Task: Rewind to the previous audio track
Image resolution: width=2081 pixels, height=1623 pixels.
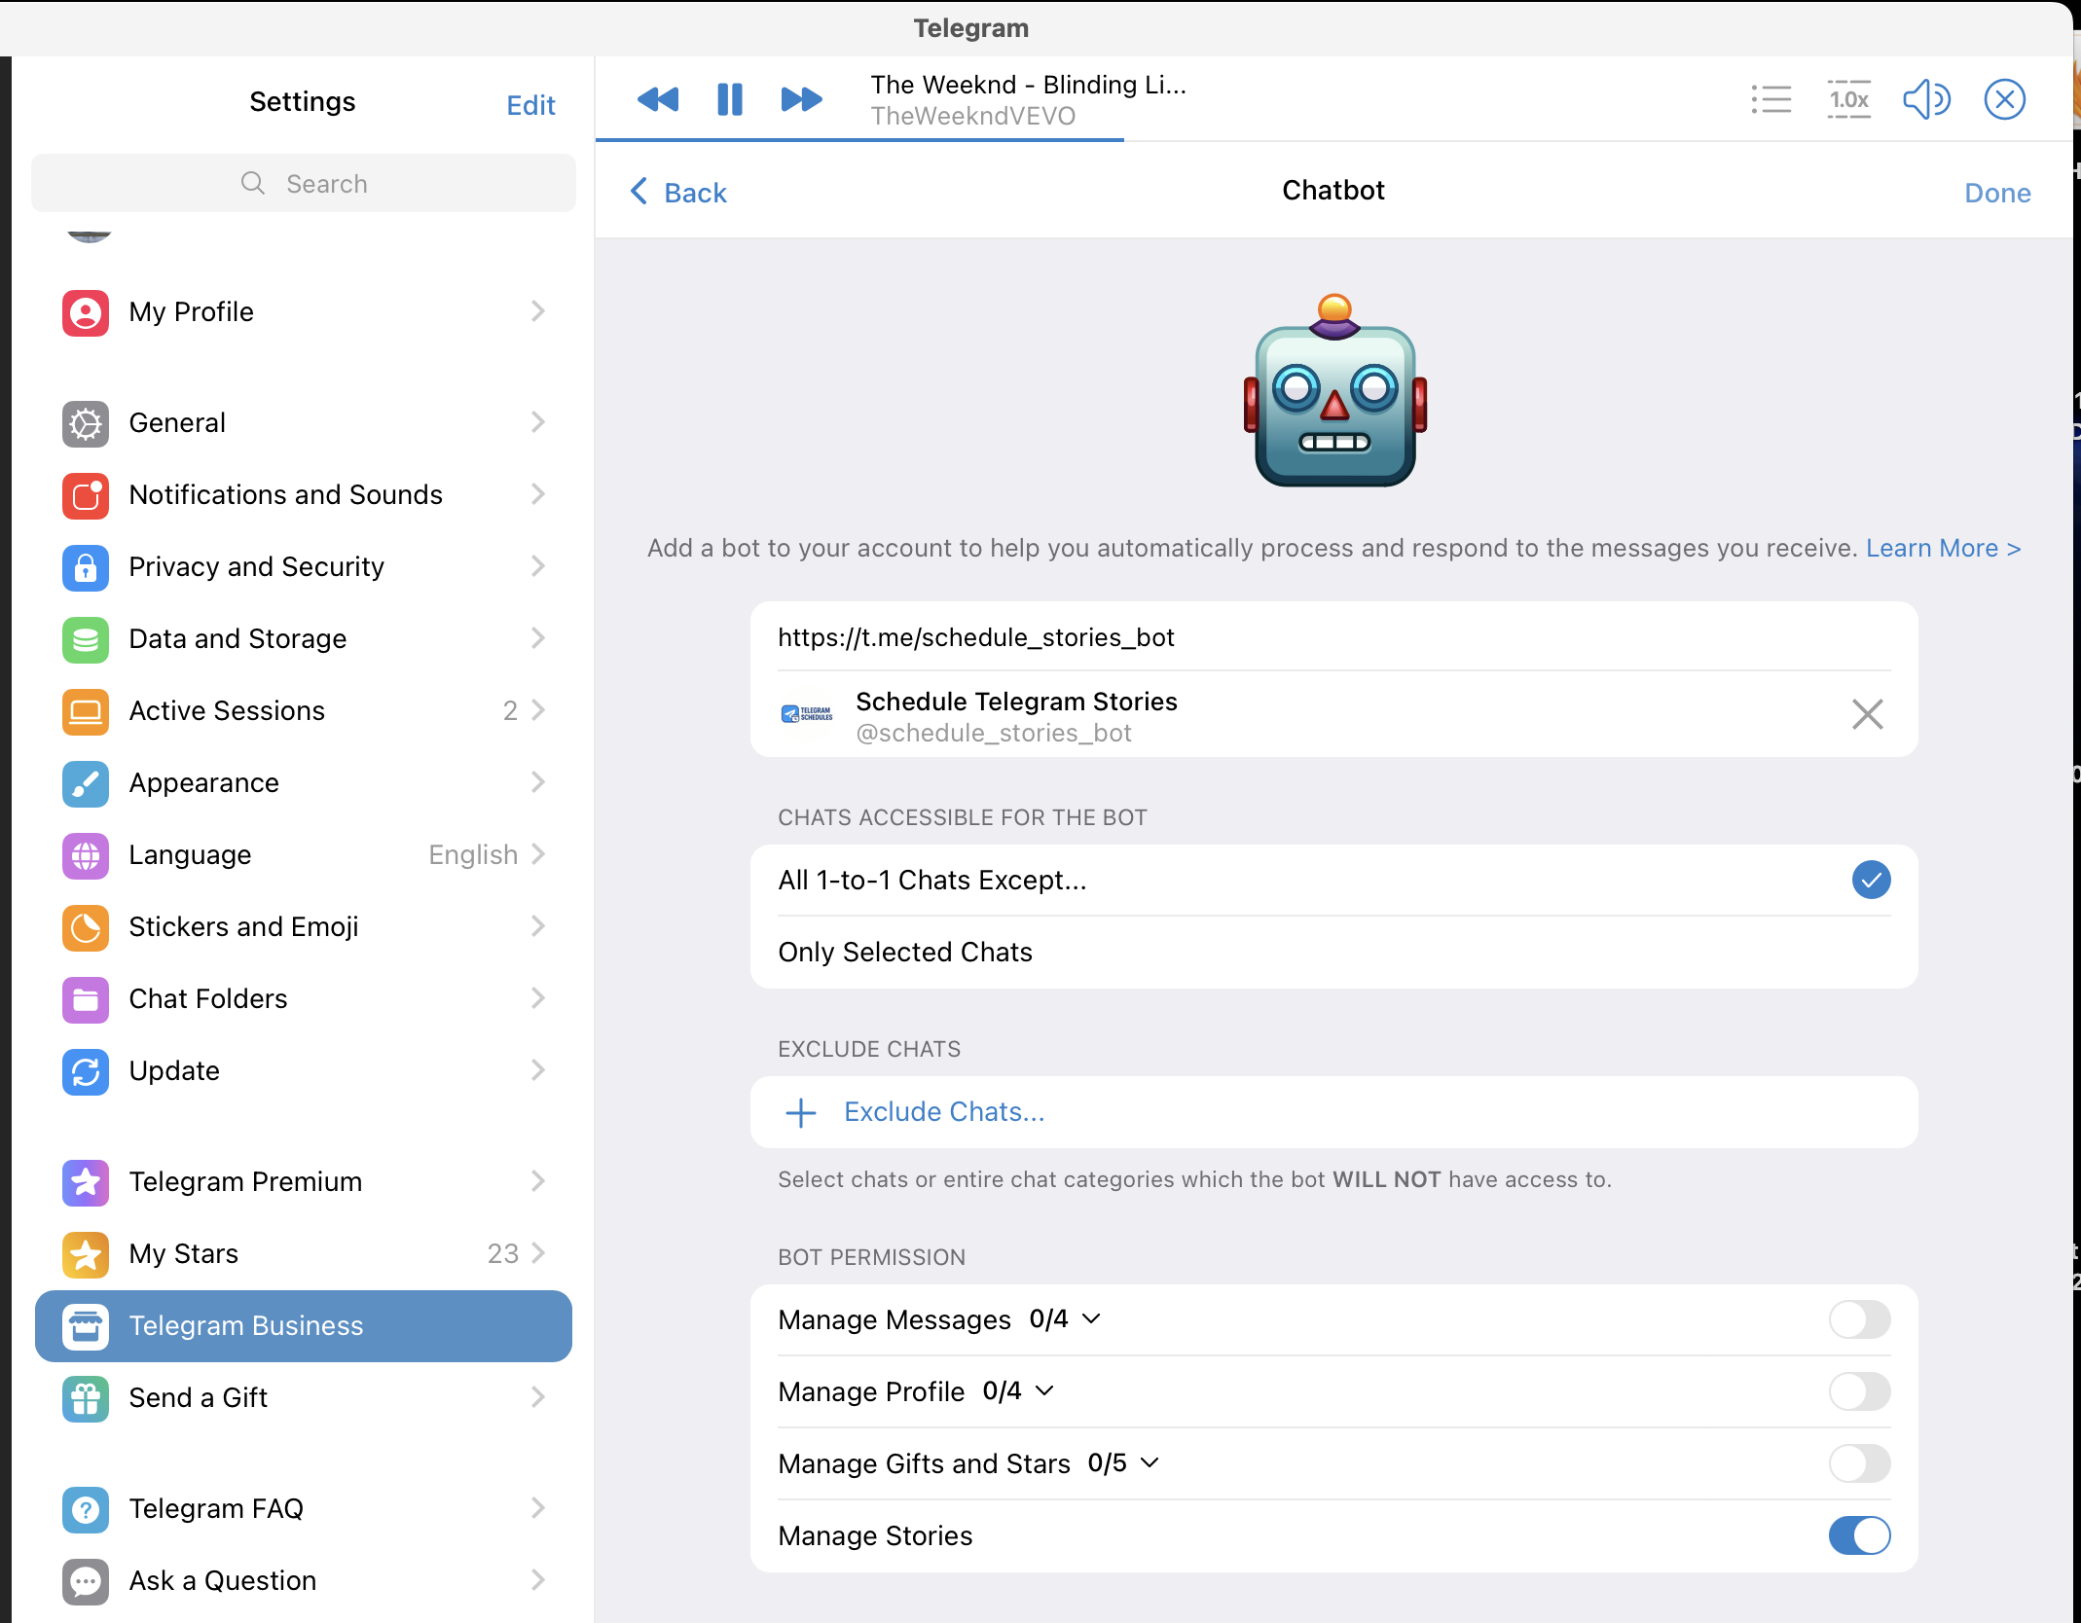Action: (658, 99)
